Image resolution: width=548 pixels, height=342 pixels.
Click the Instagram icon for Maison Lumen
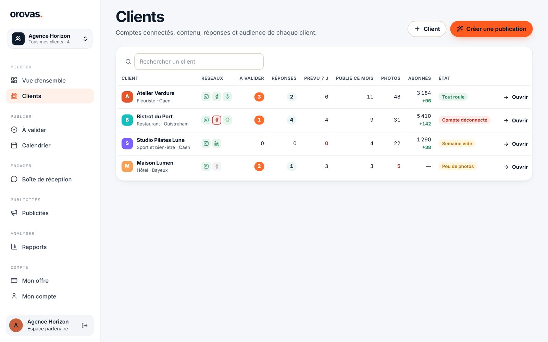pyautogui.click(x=206, y=166)
